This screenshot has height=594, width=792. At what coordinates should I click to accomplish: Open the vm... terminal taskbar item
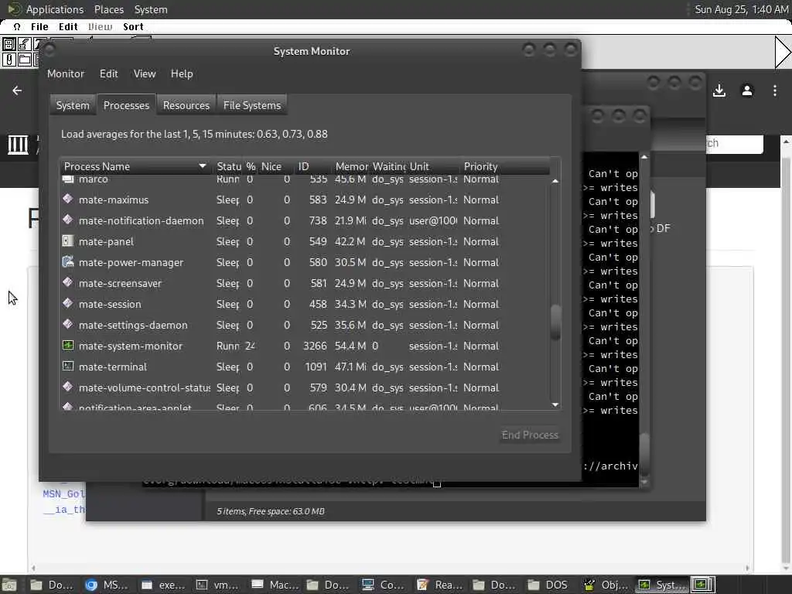click(217, 585)
